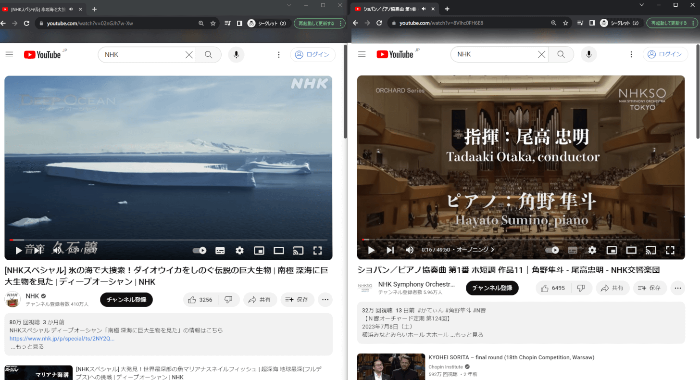Click the search magnifier button in left window
700x380 pixels.
pyautogui.click(x=209, y=54)
